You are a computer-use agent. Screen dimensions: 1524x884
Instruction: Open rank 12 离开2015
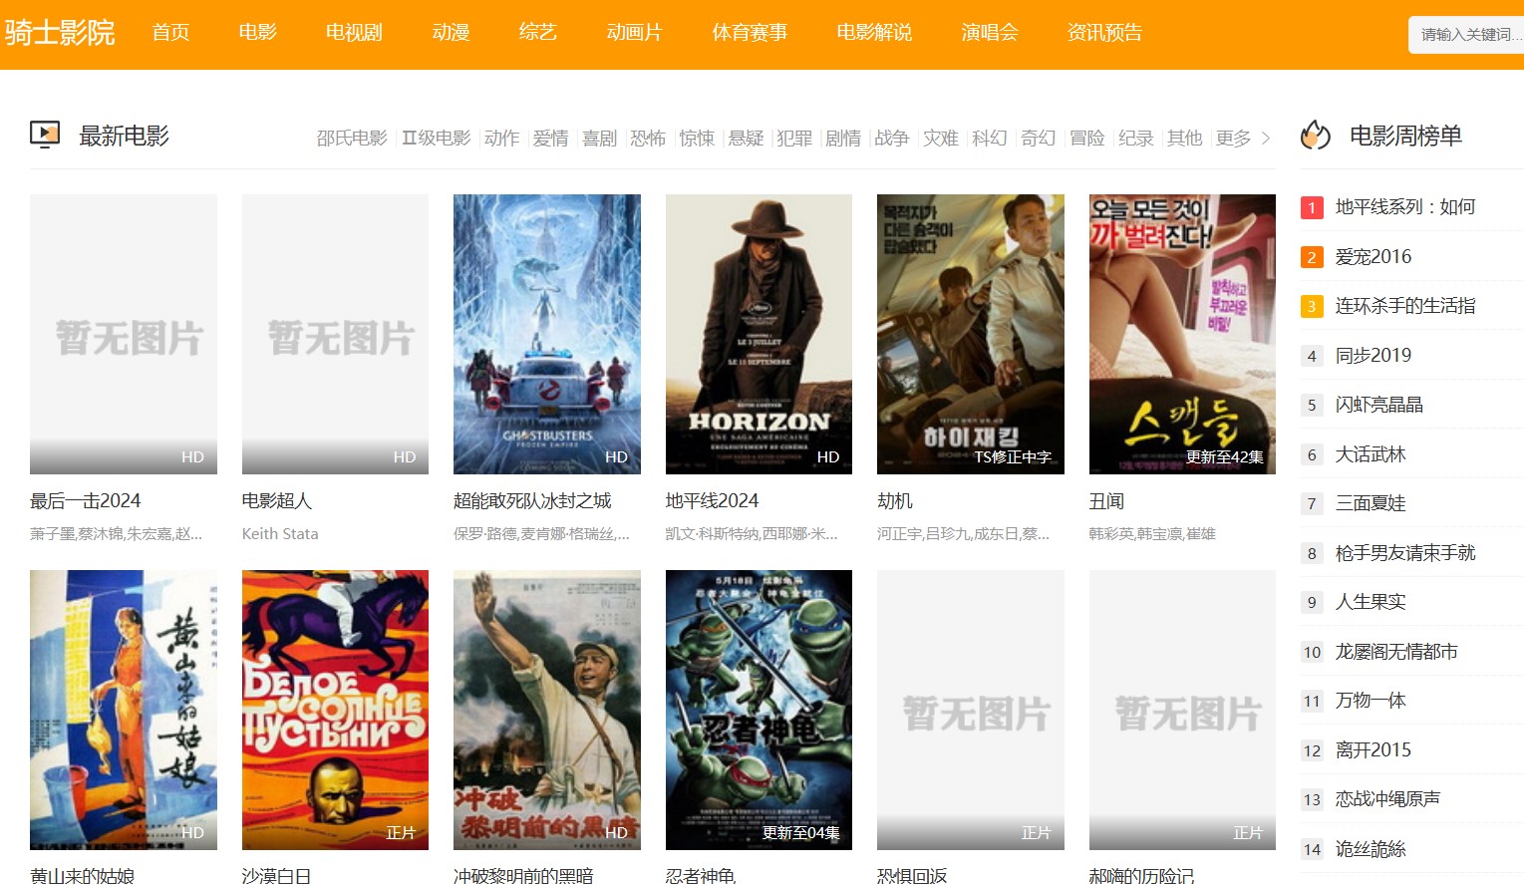coord(1373,749)
